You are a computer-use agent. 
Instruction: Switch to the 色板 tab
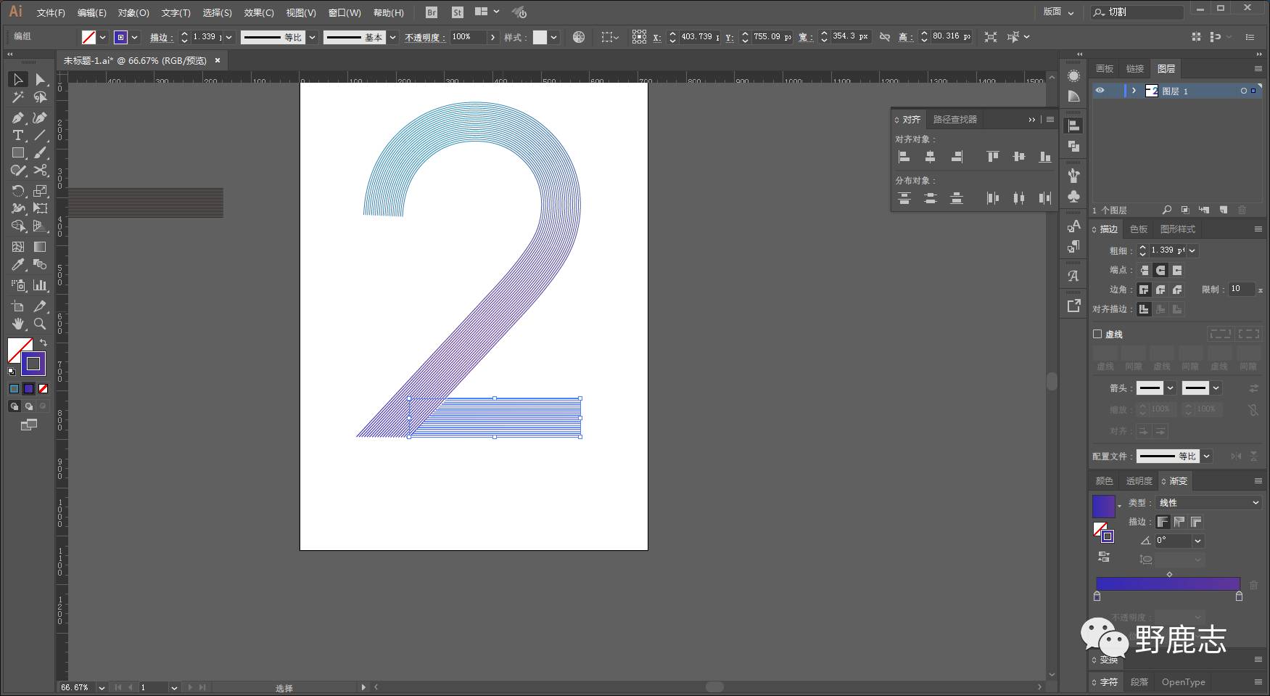coord(1139,229)
